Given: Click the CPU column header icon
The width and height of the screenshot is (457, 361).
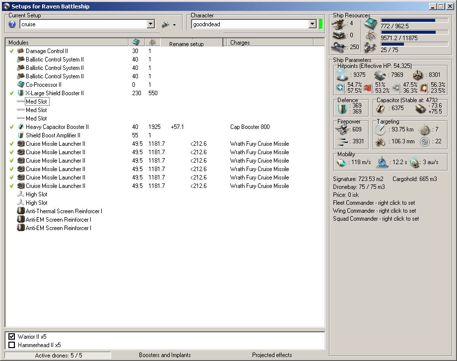Looking at the screenshot, I should click(136, 42).
